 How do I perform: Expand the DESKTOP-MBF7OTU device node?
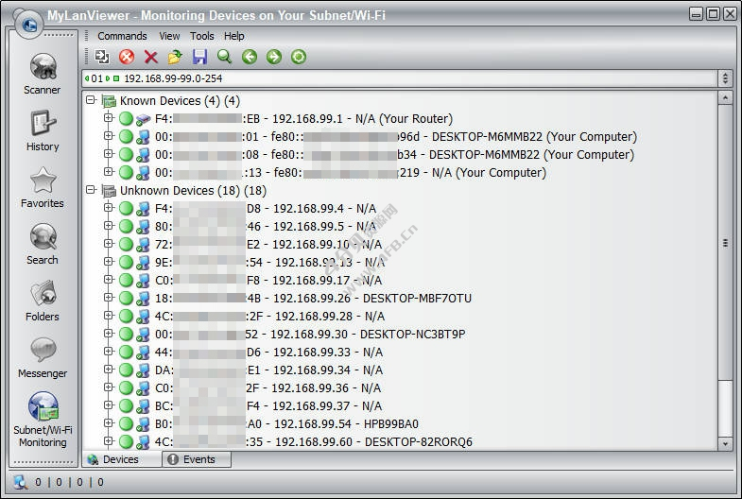109,298
